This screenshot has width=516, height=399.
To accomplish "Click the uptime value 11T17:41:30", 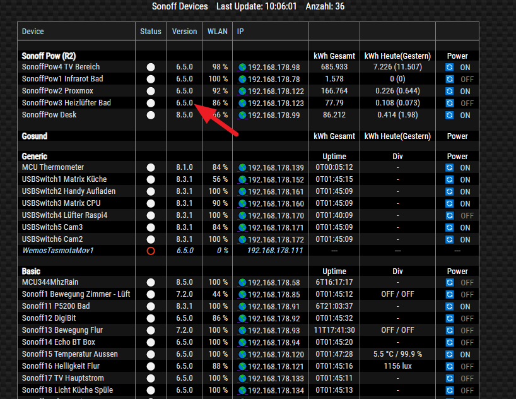I will [x=334, y=330].
